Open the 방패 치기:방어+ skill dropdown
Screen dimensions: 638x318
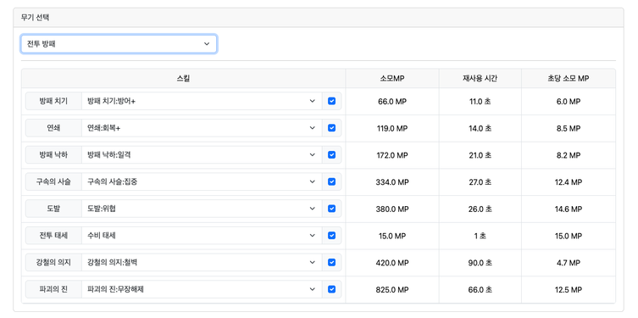click(x=202, y=101)
